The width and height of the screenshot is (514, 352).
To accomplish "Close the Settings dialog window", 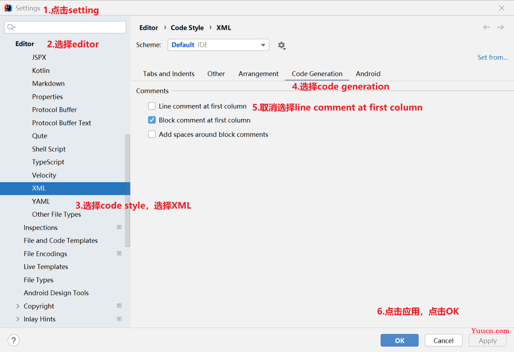I will (502, 8).
